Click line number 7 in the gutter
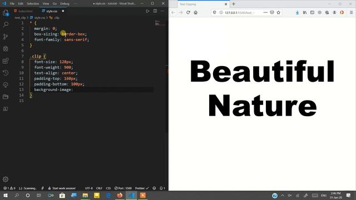 click(22, 56)
